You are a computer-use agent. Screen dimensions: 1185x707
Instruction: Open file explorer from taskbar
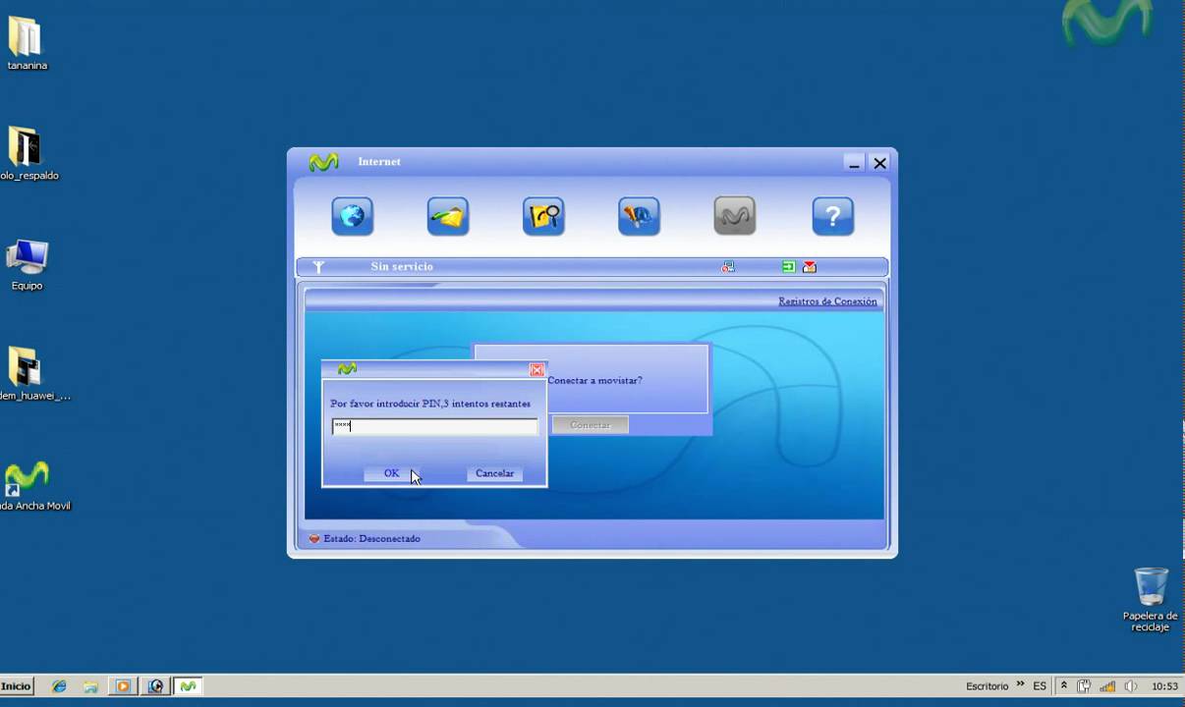pyautogui.click(x=90, y=686)
